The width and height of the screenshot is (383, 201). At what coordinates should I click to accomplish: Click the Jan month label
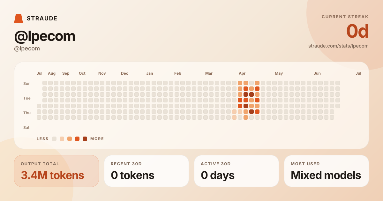point(149,73)
